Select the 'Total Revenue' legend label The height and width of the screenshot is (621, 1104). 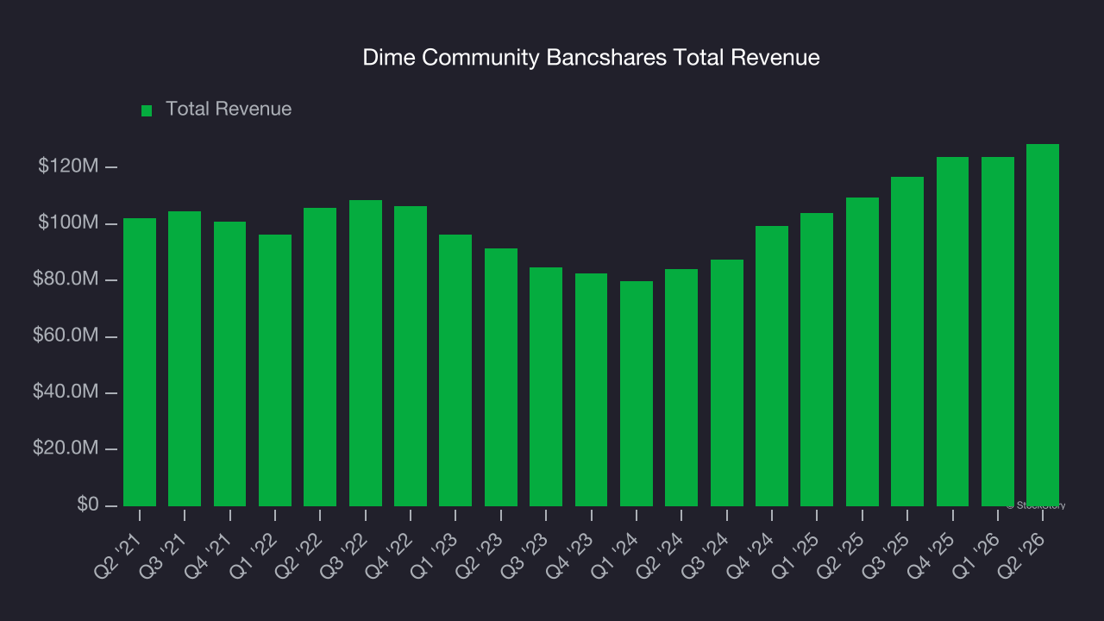(229, 110)
